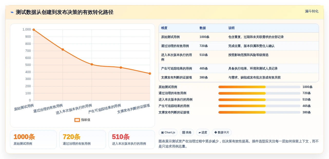Click the 465条 value in table
The image size is (329, 159).
[204, 68]
